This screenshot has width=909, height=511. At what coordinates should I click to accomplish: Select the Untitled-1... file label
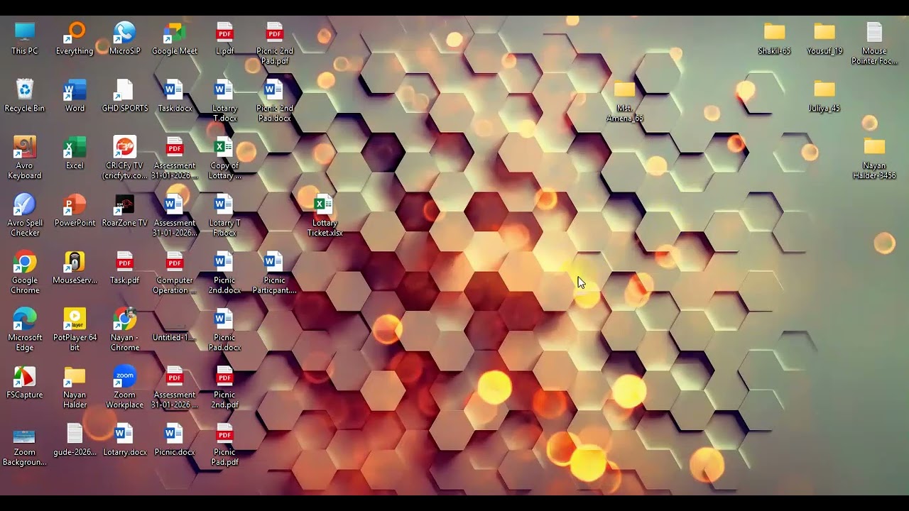175,337
